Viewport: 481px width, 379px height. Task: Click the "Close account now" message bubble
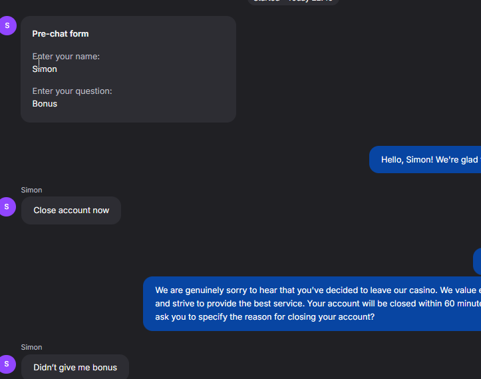click(x=71, y=210)
